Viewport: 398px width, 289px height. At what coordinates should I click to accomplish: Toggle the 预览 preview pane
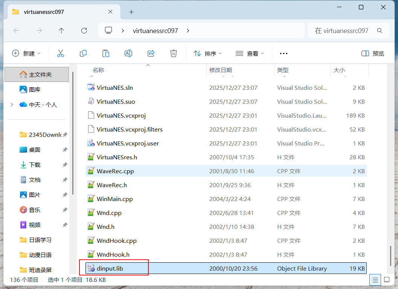(x=372, y=53)
